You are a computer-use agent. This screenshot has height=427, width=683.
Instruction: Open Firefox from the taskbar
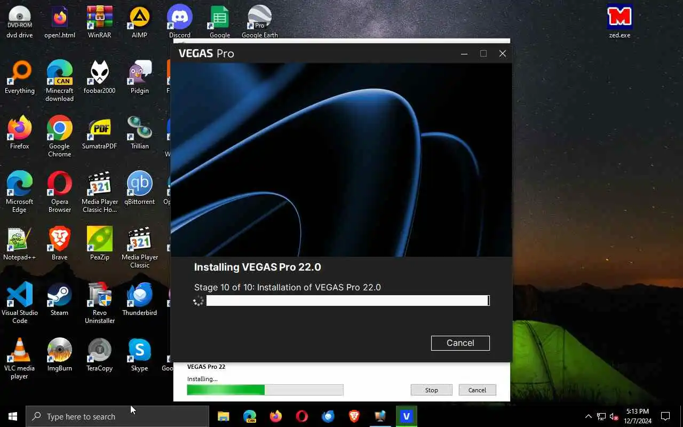pyautogui.click(x=275, y=416)
